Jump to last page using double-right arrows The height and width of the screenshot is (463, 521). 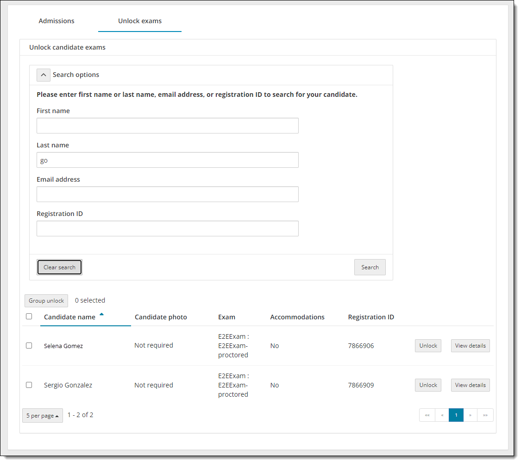coord(485,415)
